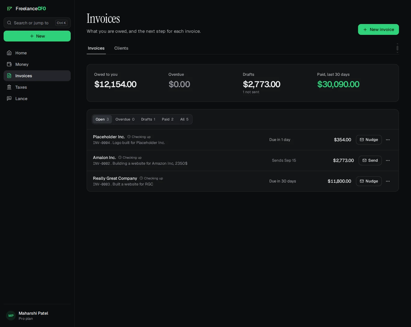
Task: Click the Paid last 30 days $30,090.00
Action: 338,84
